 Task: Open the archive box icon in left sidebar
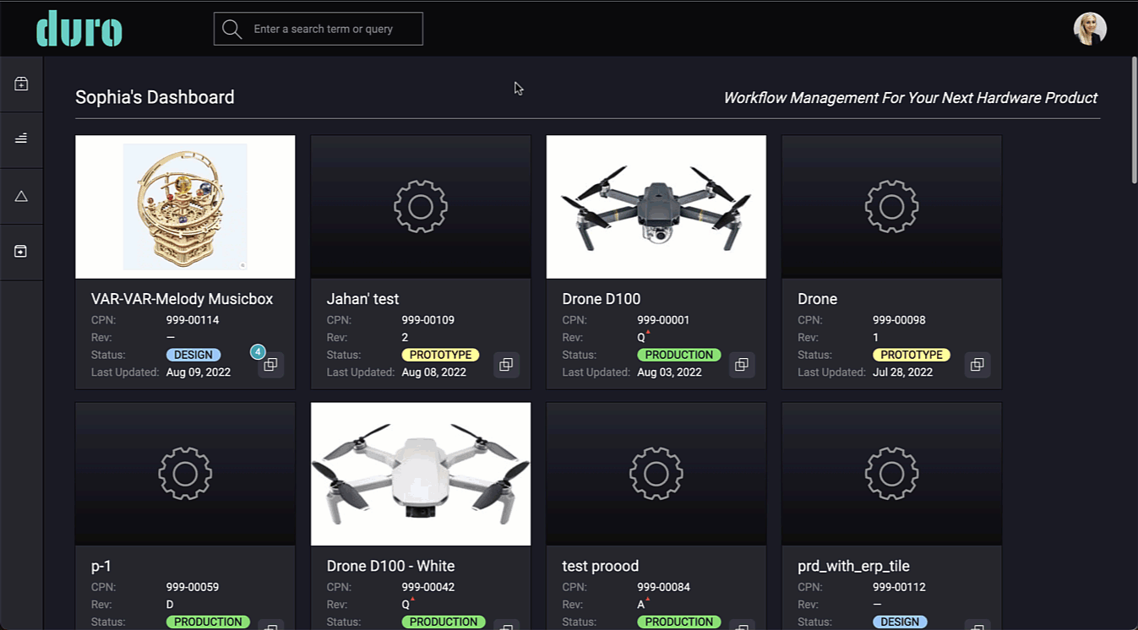click(x=21, y=251)
